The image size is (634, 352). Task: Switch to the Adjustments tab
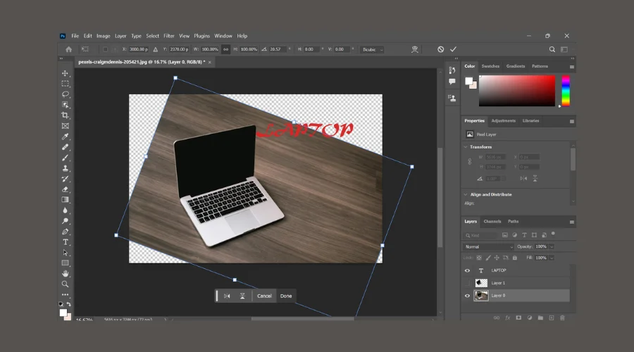point(504,121)
